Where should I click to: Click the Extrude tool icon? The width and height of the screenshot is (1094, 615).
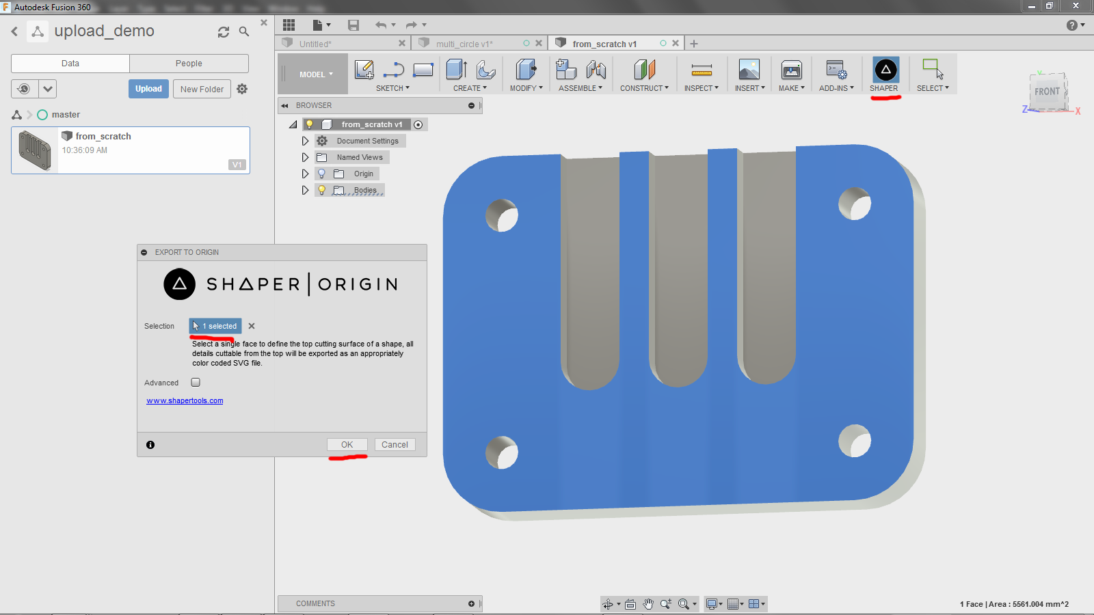456,70
